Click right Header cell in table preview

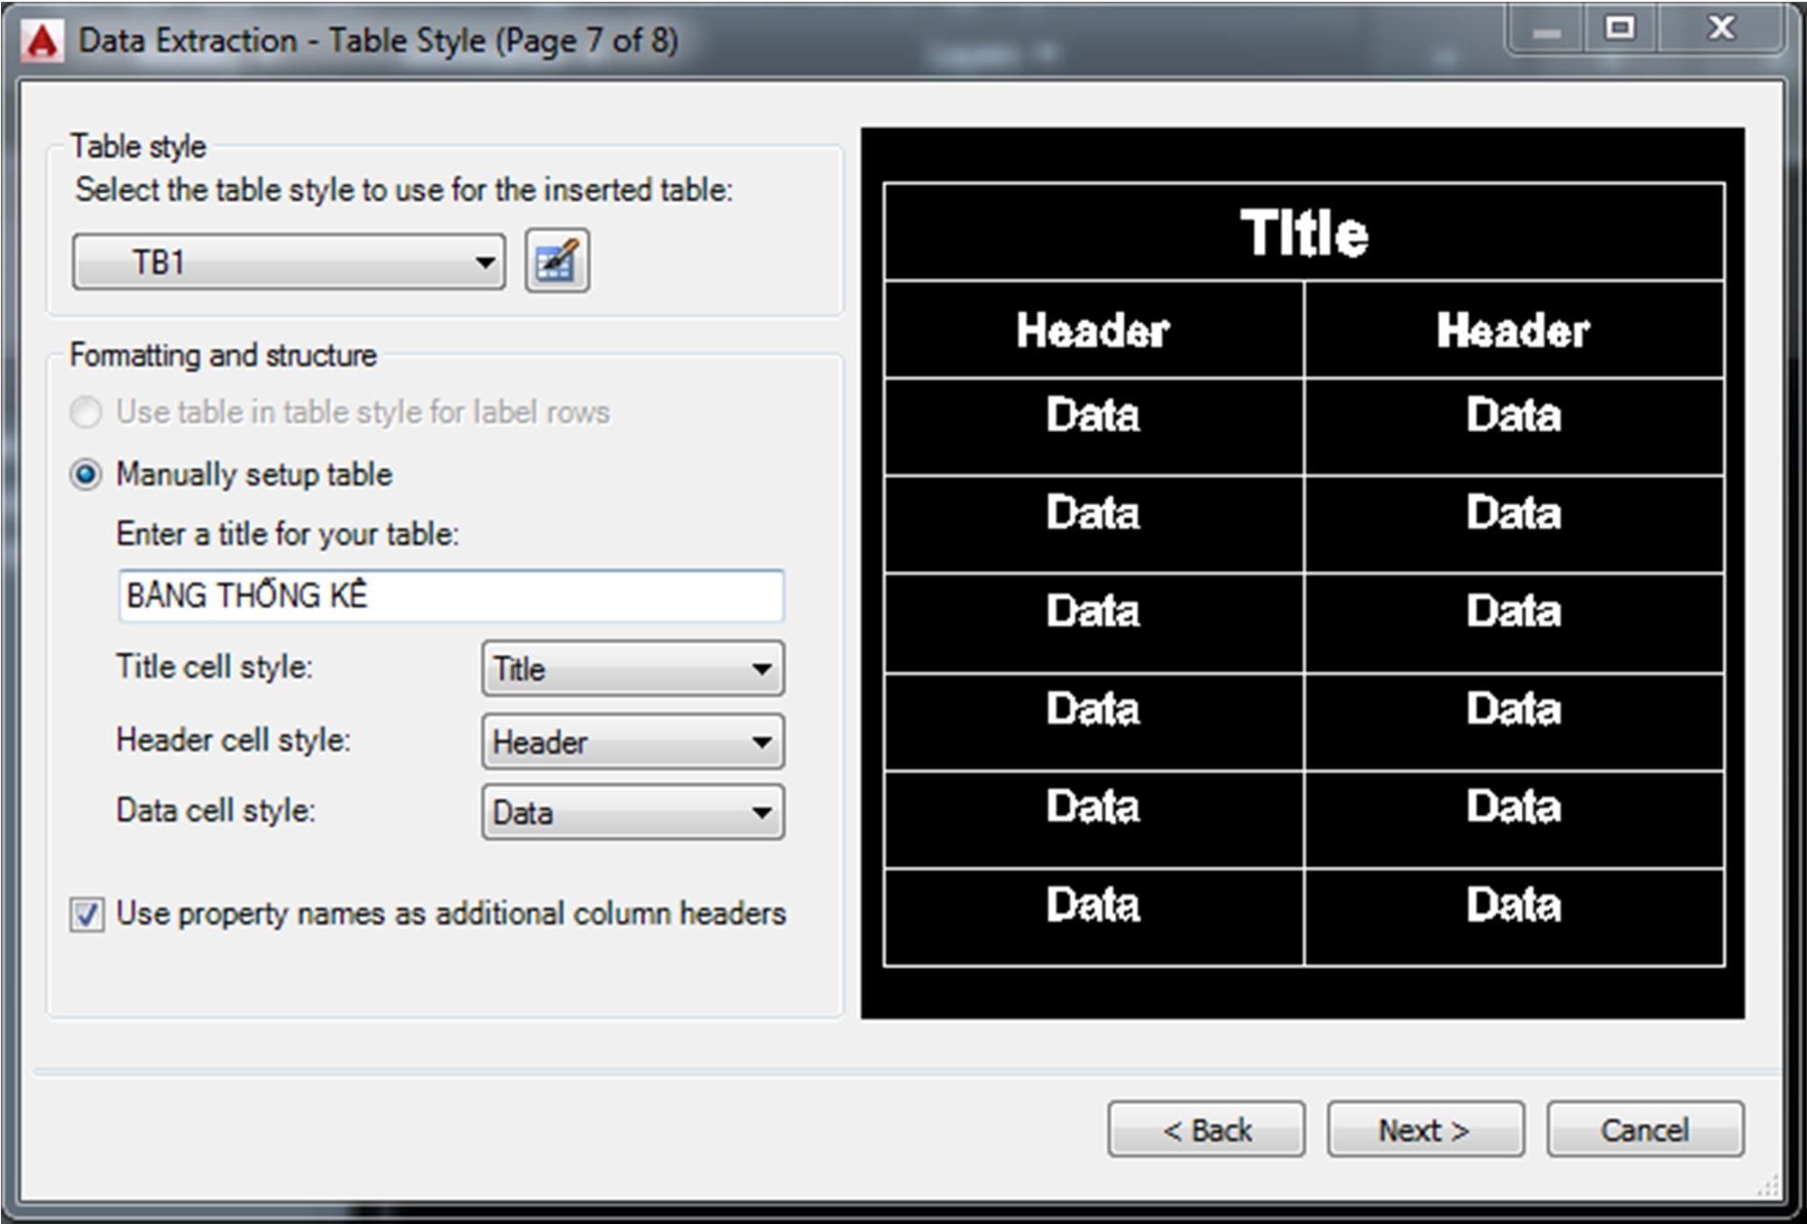point(1513,330)
